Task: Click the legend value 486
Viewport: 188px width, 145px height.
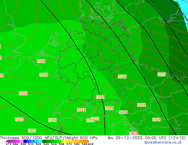Action: [x=15, y=144]
